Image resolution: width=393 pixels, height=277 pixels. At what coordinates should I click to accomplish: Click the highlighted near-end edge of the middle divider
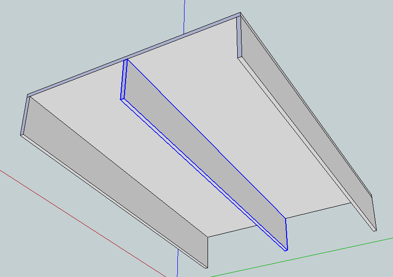click(x=286, y=234)
